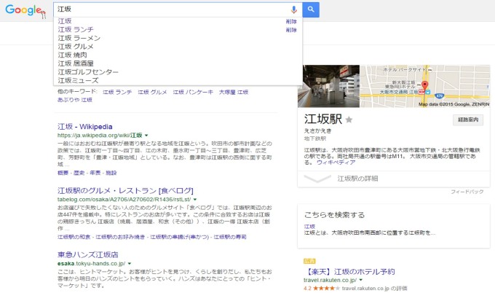Click the red map pin marker
The height and width of the screenshot is (293, 495).
[425, 85]
